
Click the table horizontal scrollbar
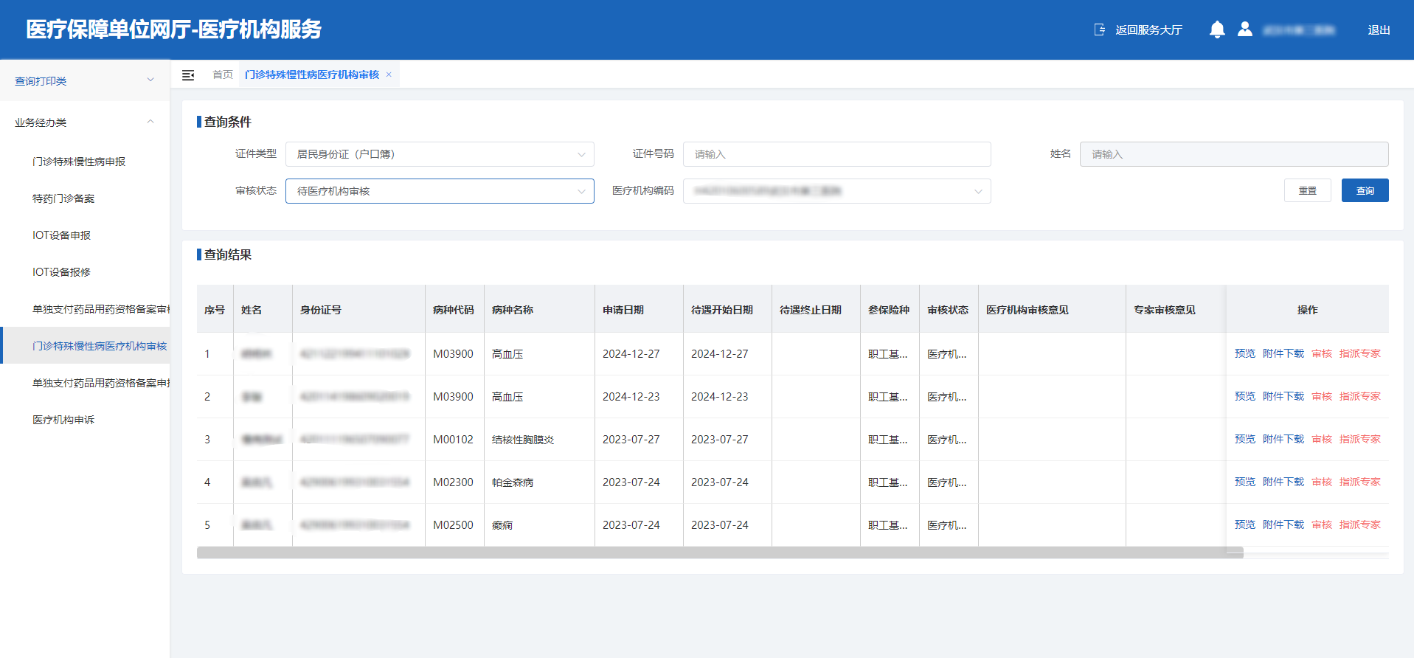point(720,553)
